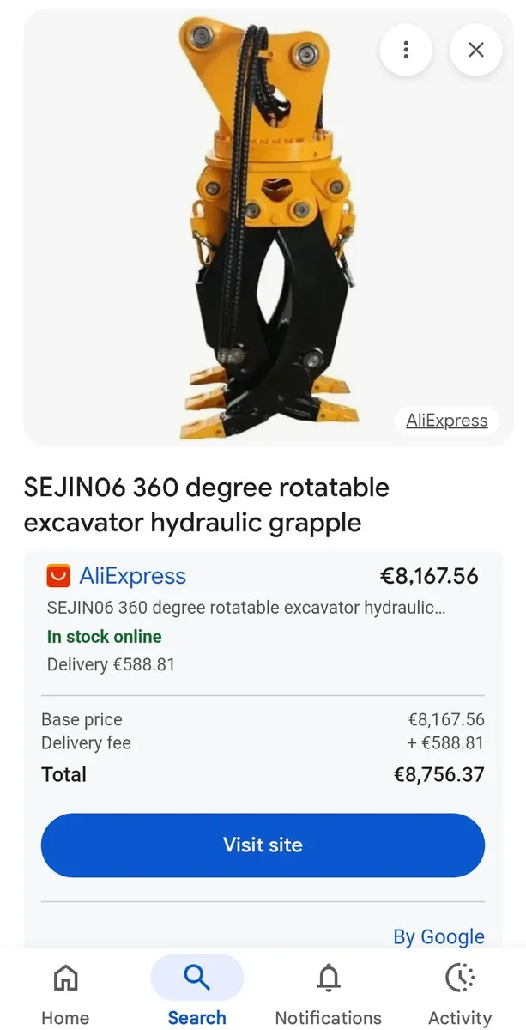Close the product detail panel
This screenshot has height=1030, width=526.
click(x=476, y=49)
